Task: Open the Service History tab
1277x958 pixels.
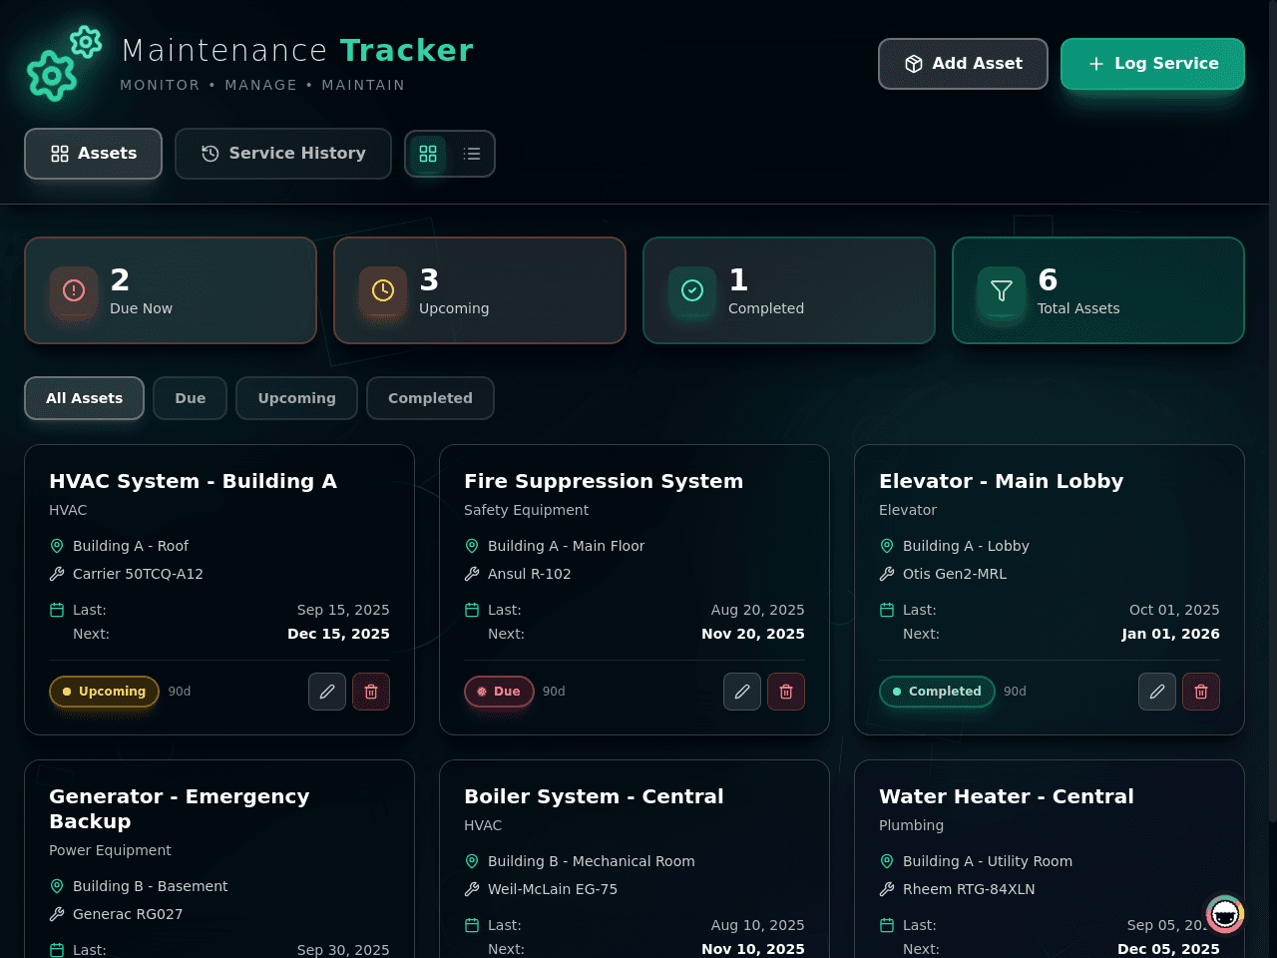Action: point(283,154)
